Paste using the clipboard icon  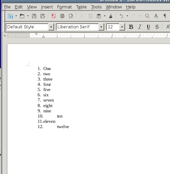[x=99, y=16]
